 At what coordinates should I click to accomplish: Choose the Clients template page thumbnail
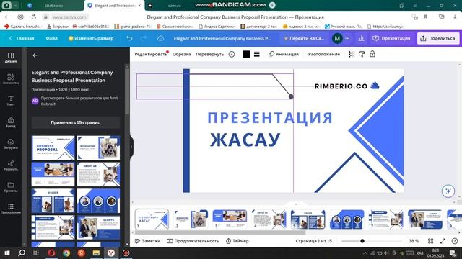pyautogui.click(x=98, y=227)
